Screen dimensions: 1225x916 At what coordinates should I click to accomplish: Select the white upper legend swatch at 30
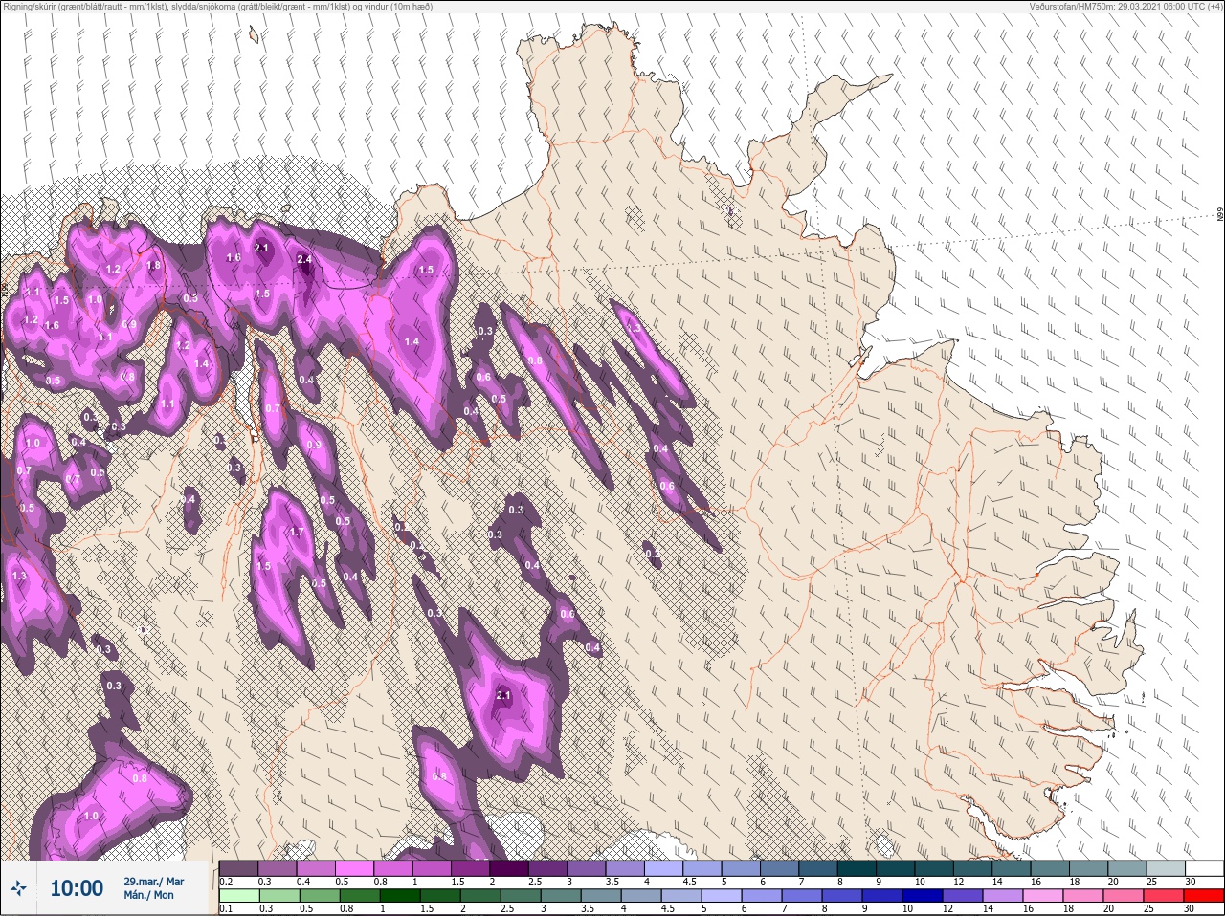pyautogui.click(x=1204, y=868)
